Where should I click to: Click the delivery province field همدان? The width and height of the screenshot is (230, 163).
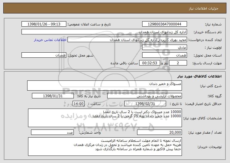pos(164,55)
